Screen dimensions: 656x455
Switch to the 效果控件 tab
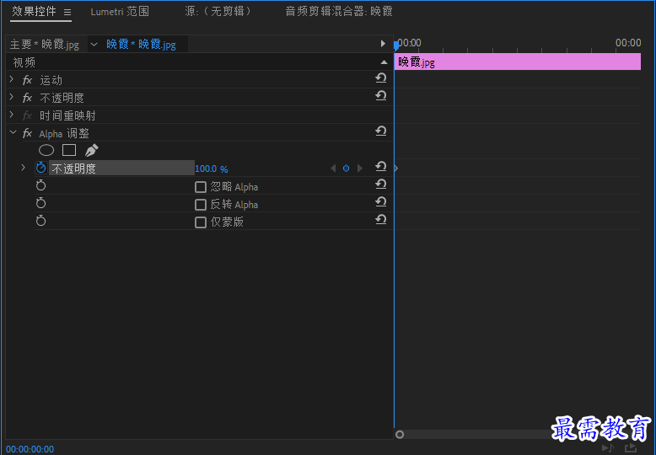(34, 11)
